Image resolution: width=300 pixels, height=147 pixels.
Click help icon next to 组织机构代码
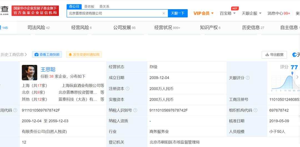coord(256,110)
